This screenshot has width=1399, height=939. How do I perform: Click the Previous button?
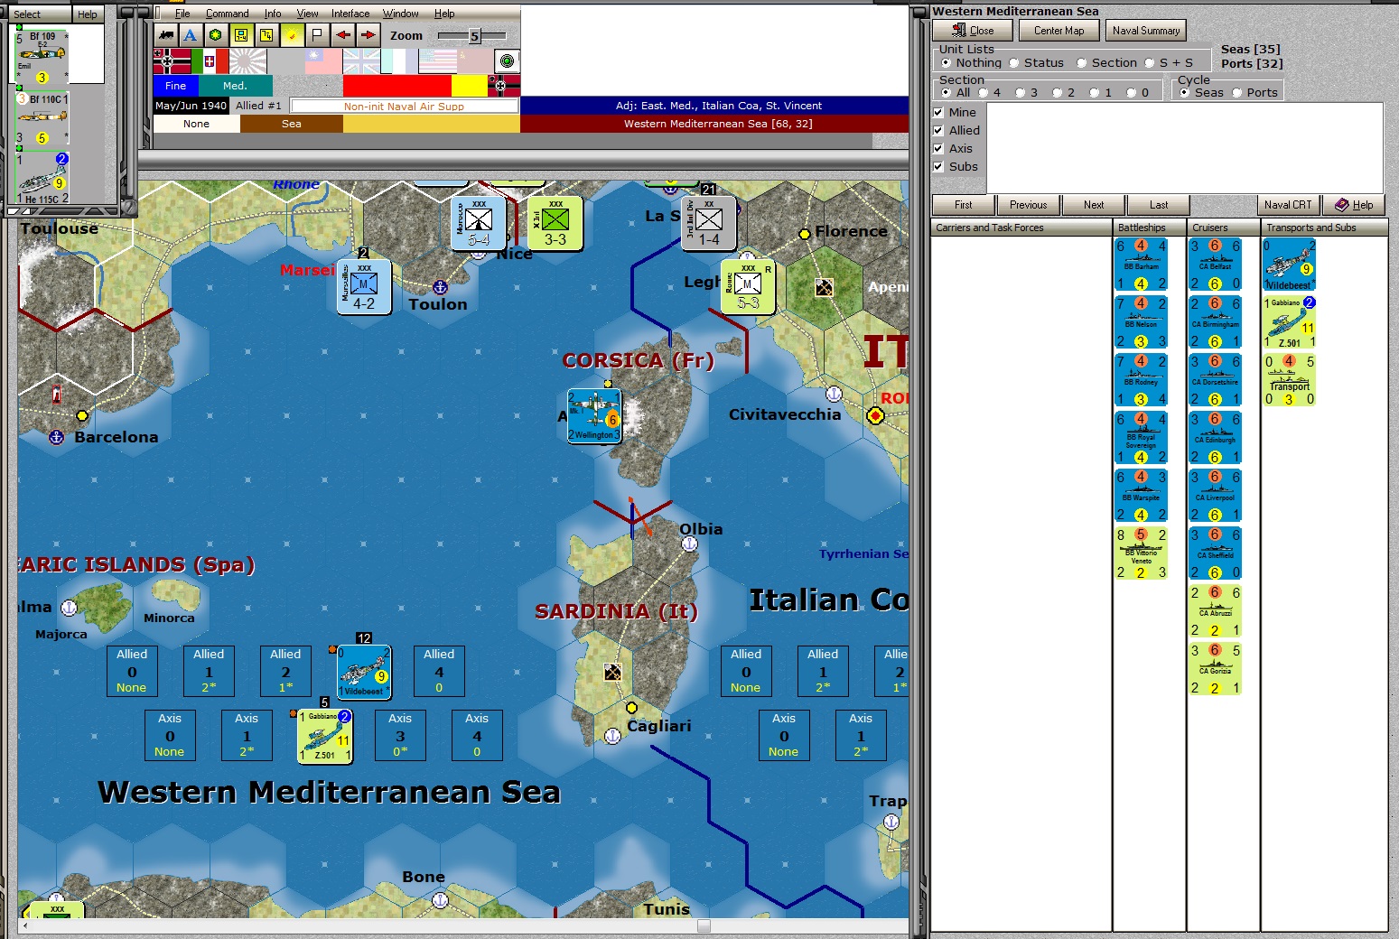(1029, 205)
